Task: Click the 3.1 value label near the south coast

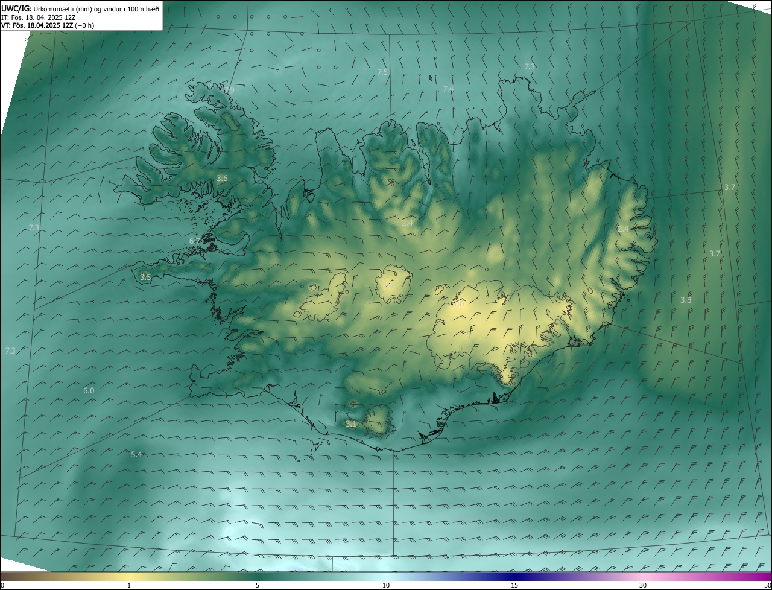Action: point(351,425)
